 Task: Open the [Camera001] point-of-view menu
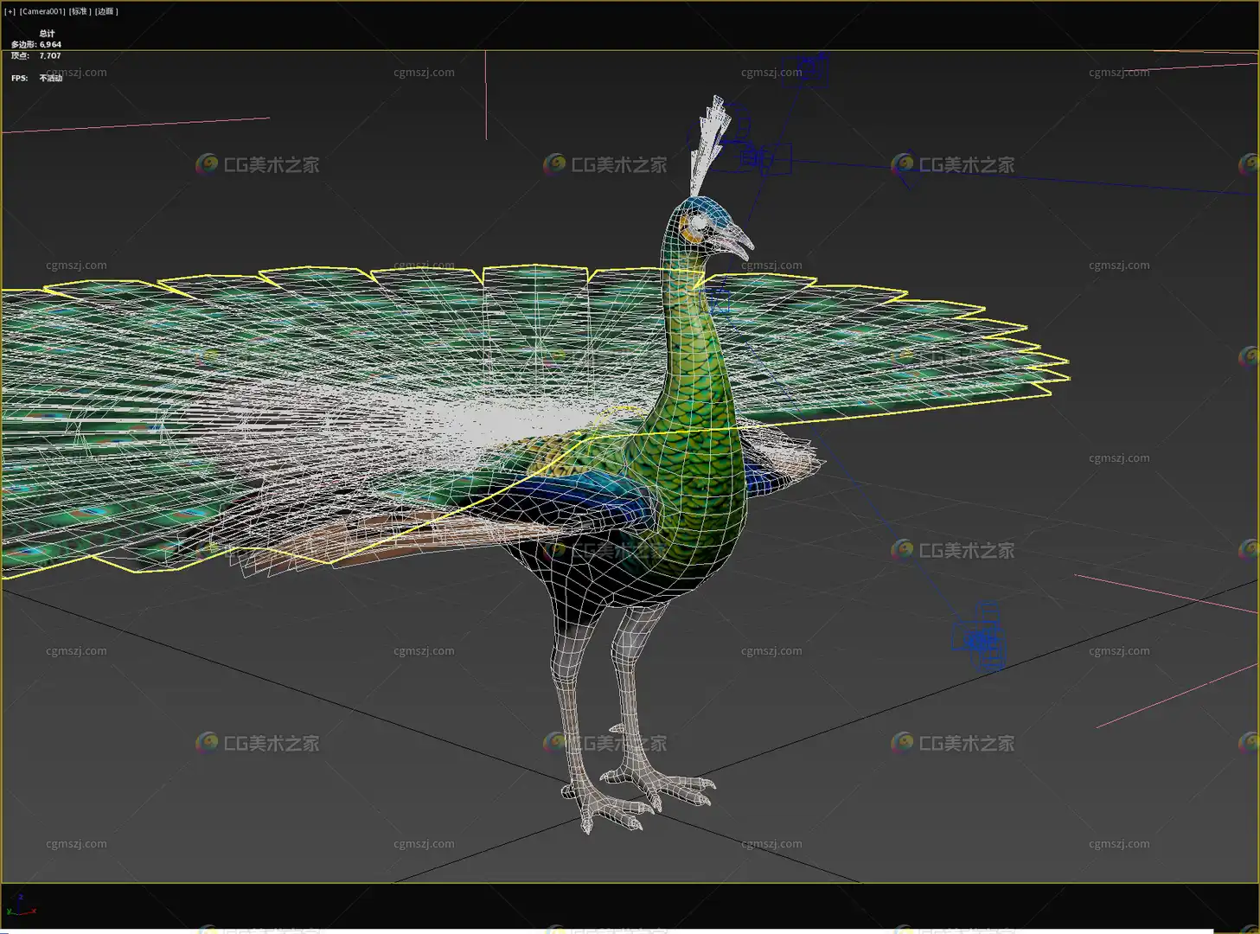click(x=42, y=11)
